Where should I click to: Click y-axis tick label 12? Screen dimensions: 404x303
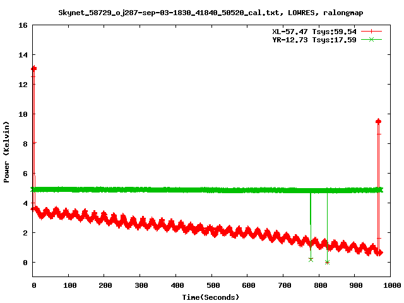[x=23, y=85]
